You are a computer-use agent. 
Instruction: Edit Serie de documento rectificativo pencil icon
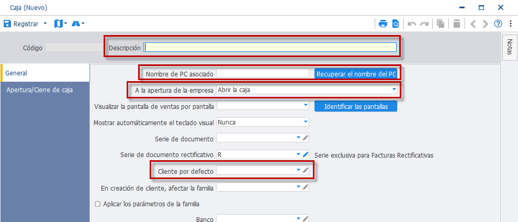tap(306, 154)
